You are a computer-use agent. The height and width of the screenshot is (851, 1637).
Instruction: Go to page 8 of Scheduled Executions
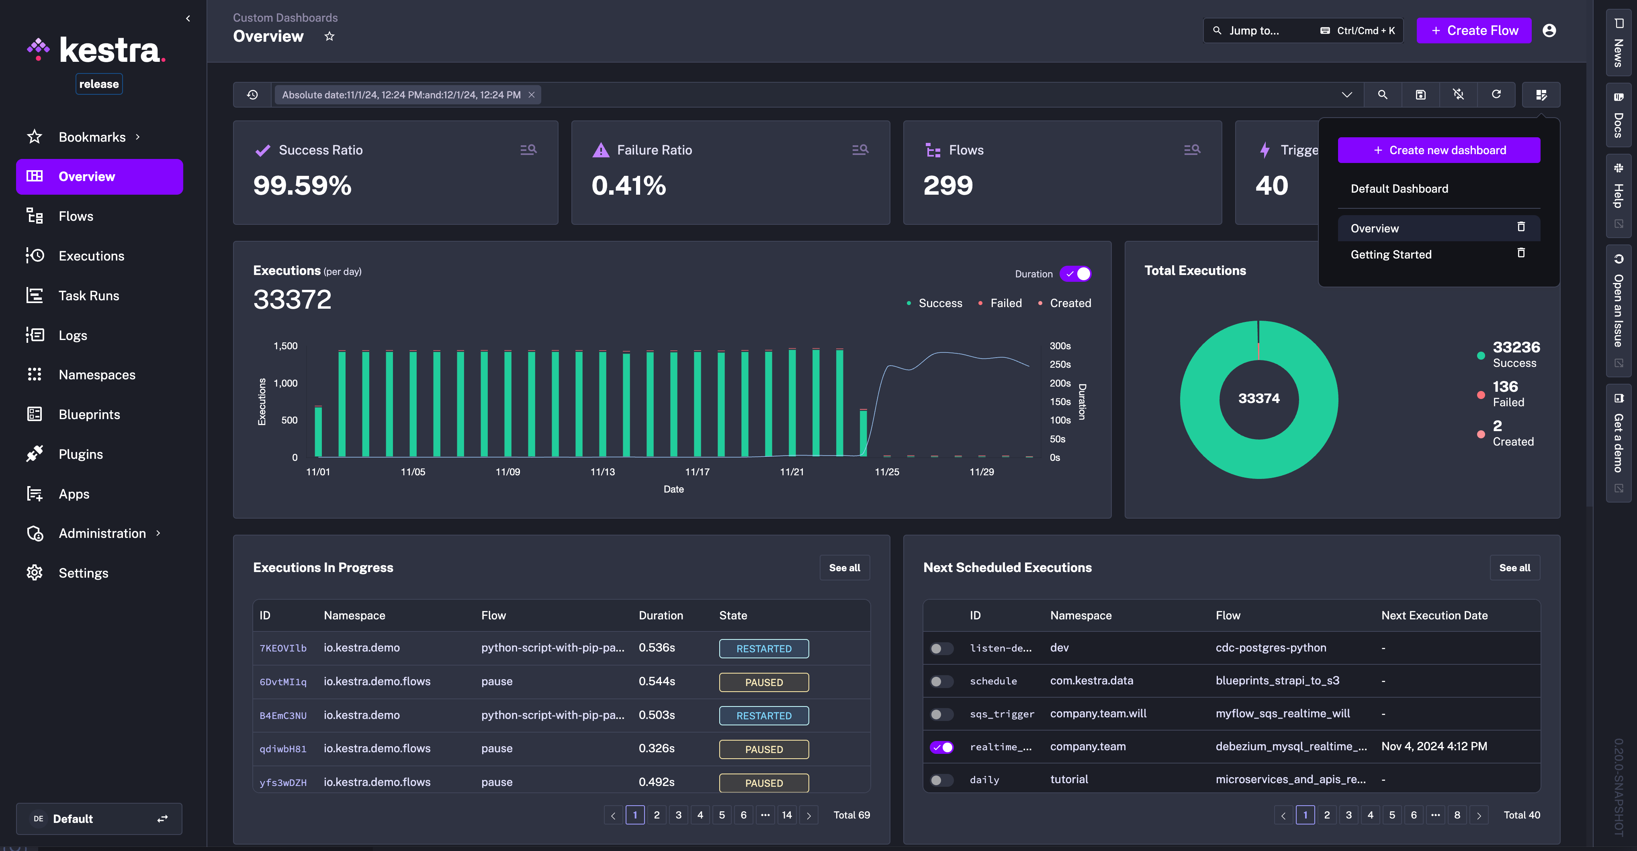coord(1457,815)
